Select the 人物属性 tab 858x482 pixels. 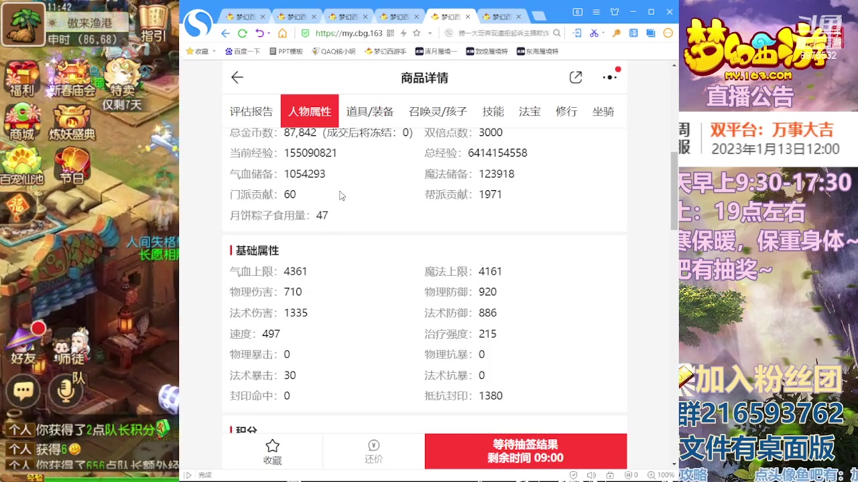(310, 111)
